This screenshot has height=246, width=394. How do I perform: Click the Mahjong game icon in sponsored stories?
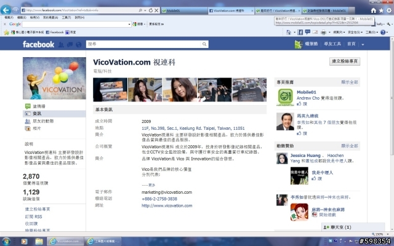point(299,212)
